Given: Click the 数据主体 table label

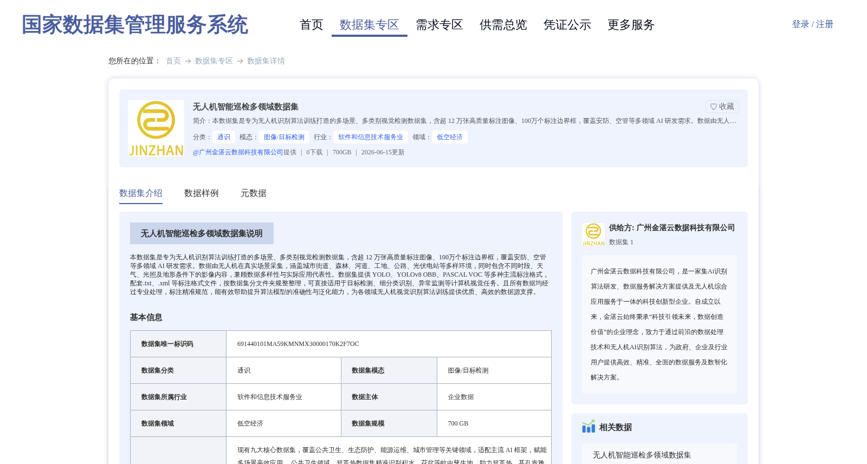Looking at the screenshot, I should [365, 397].
